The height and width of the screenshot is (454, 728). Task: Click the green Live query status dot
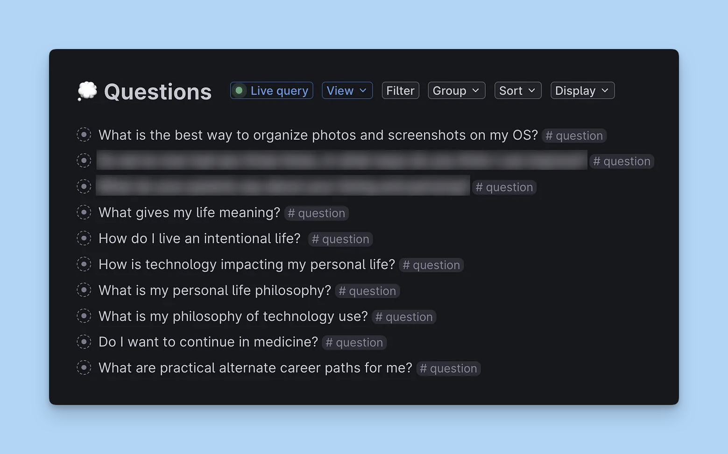click(x=239, y=91)
